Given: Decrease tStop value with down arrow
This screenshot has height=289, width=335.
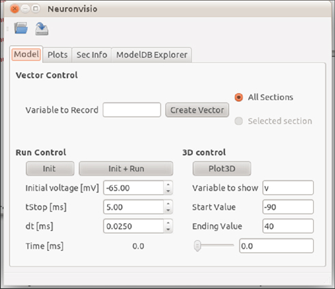Looking at the screenshot, I should (168, 210).
